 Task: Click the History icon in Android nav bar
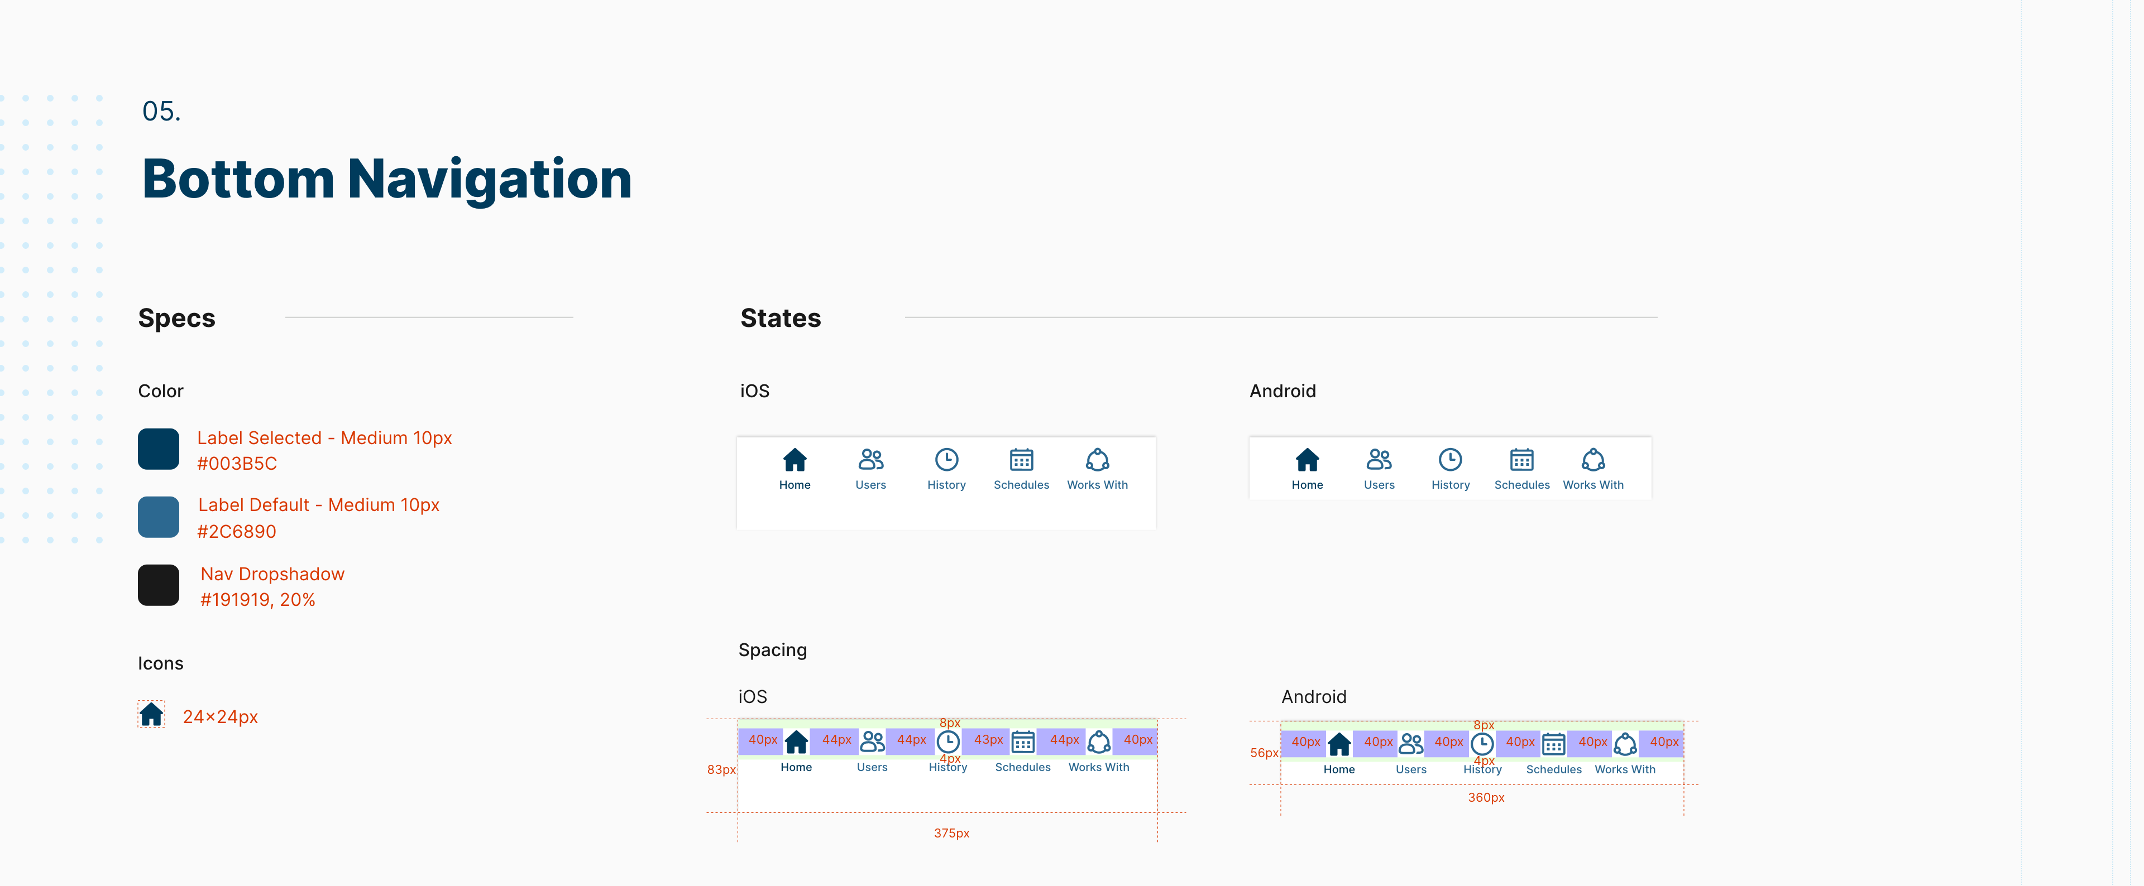pyautogui.click(x=1450, y=459)
